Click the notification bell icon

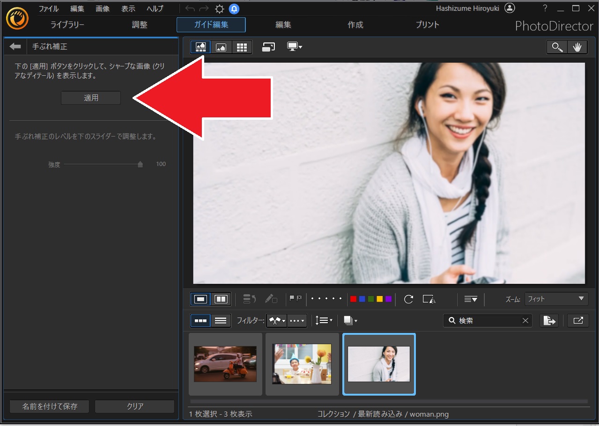pyautogui.click(x=234, y=9)
